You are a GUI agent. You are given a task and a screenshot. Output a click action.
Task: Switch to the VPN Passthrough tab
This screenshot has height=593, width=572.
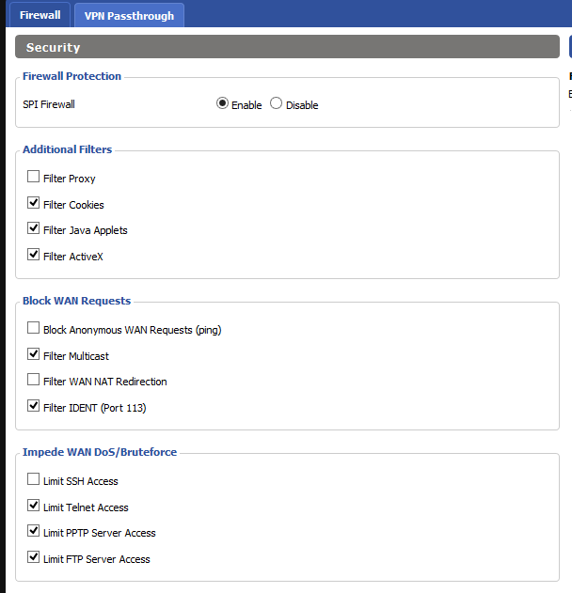[129, 16]
